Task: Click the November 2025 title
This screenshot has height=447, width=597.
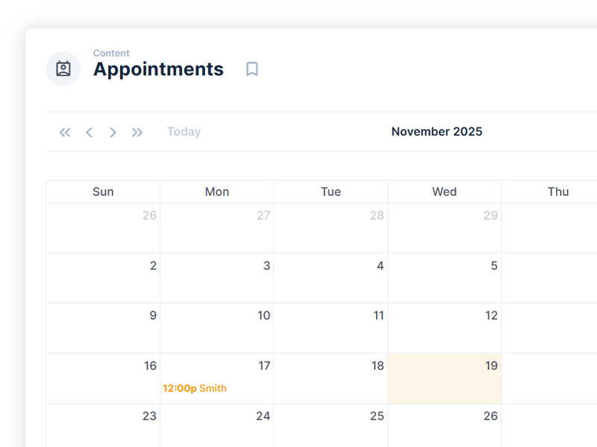Action: 437,132
